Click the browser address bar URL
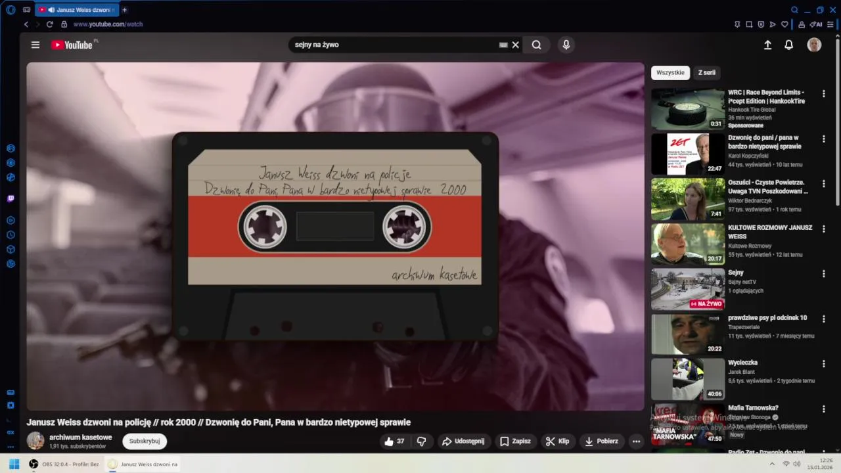The image size is (841, 473). (108, 24)
